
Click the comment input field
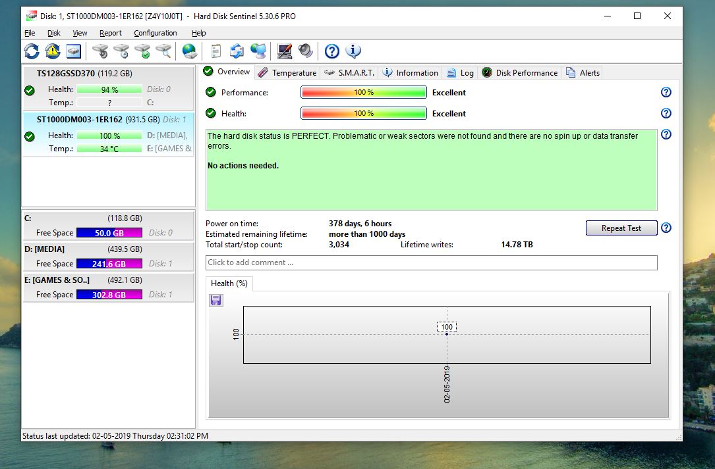coord(431,262)
